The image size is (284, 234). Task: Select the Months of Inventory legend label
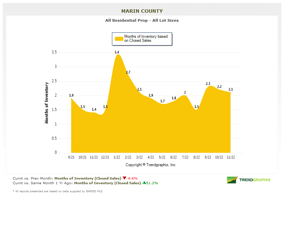[x=146, y=38]
